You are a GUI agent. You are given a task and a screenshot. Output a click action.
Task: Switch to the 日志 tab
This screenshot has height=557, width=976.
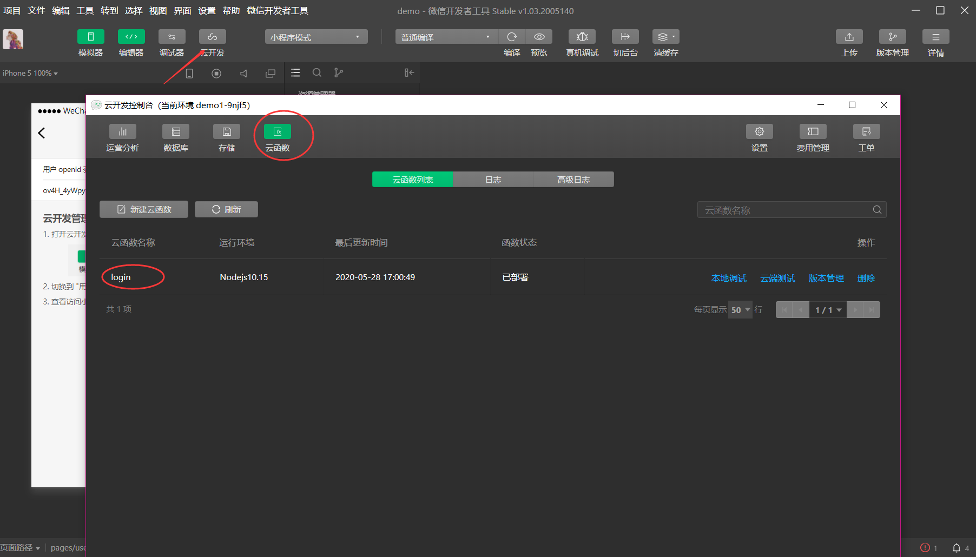click(493, 180)
